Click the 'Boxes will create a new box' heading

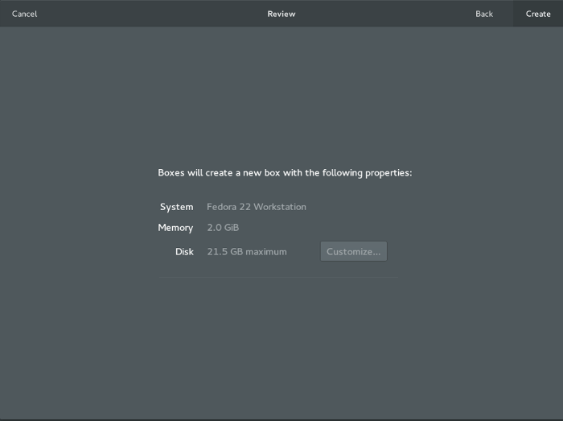(285, 173)
